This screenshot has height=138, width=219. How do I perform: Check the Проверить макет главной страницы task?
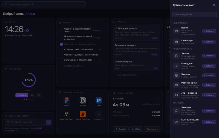click(x=61, y=38)
